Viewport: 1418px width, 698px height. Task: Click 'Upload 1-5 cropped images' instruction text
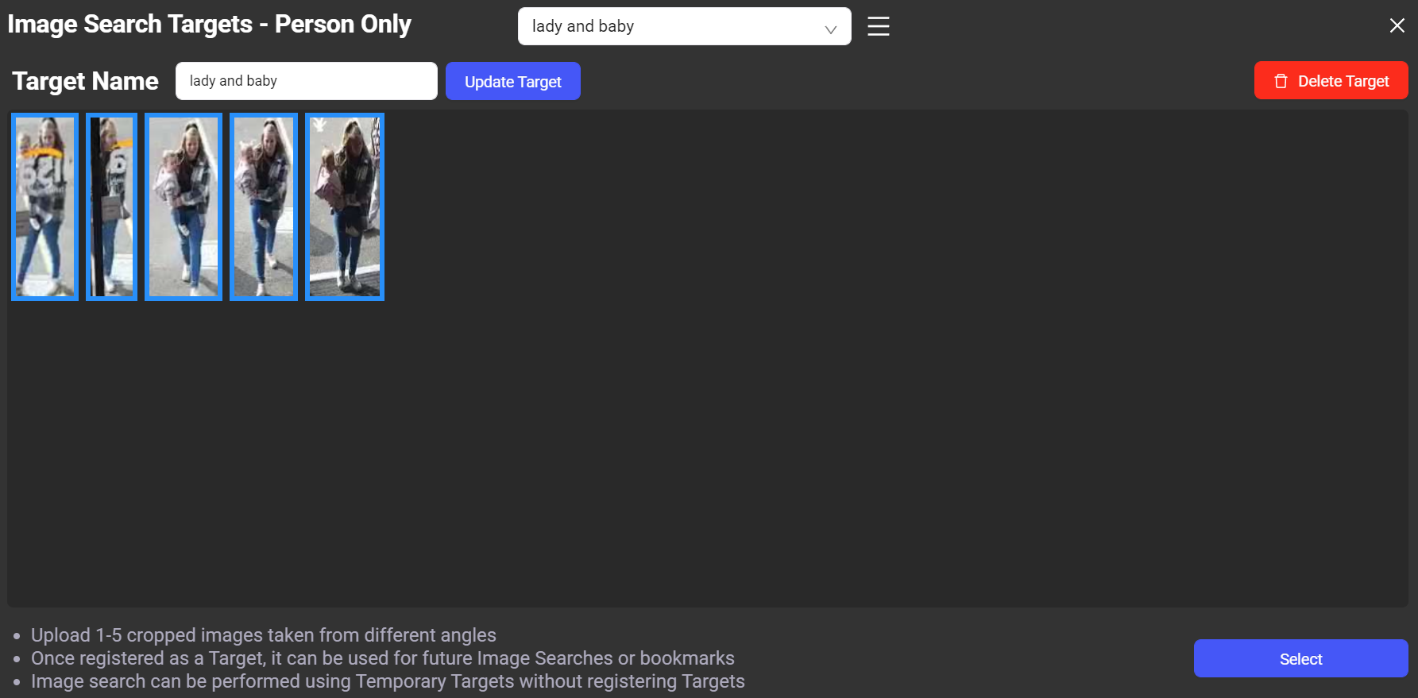(x=263, y=635)
